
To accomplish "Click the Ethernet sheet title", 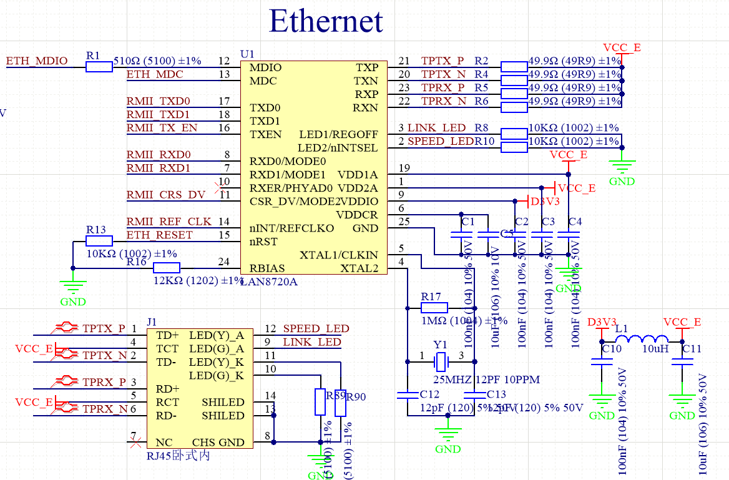I will coord(326,21).
